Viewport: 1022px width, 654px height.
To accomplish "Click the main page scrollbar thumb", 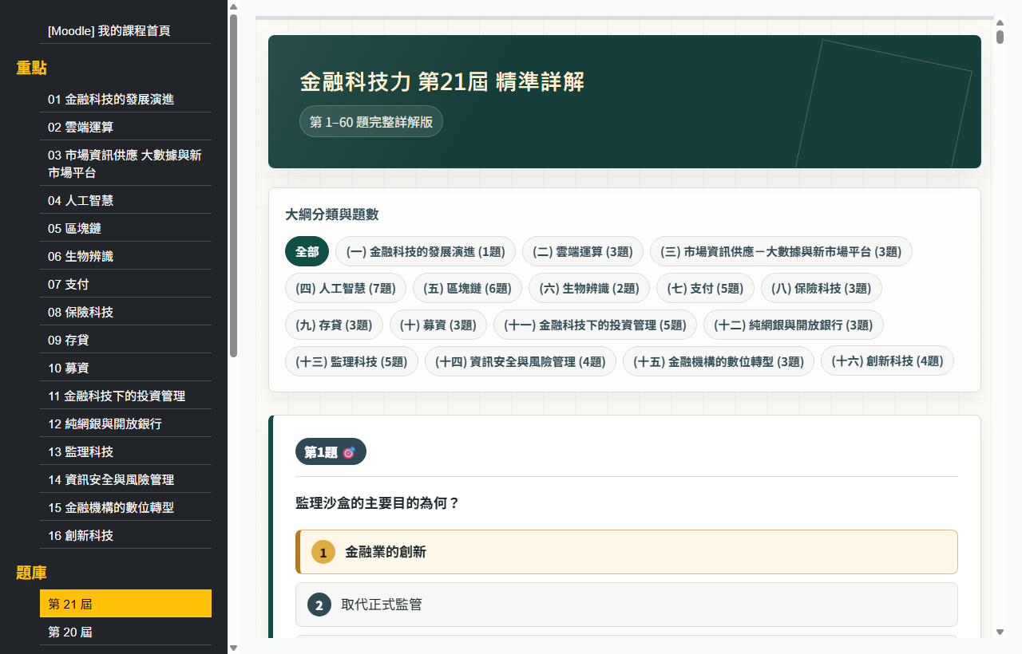I will point(1000,37).
